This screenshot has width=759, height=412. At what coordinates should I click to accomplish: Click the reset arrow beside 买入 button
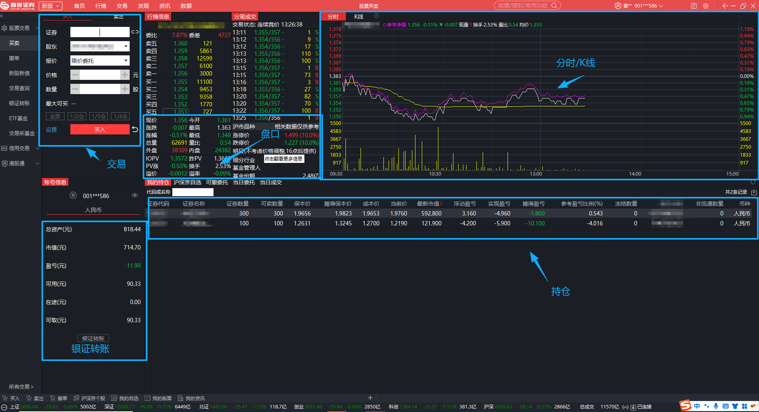pyautogui.click(x=135, y=129)
